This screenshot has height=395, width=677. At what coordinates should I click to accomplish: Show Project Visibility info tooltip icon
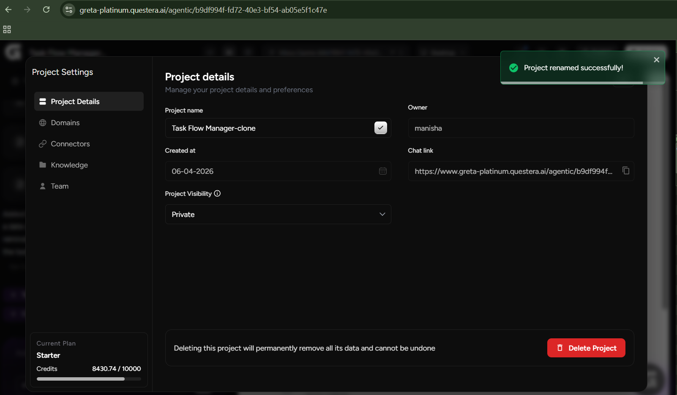pyautogui.click(x=217, y=193)
